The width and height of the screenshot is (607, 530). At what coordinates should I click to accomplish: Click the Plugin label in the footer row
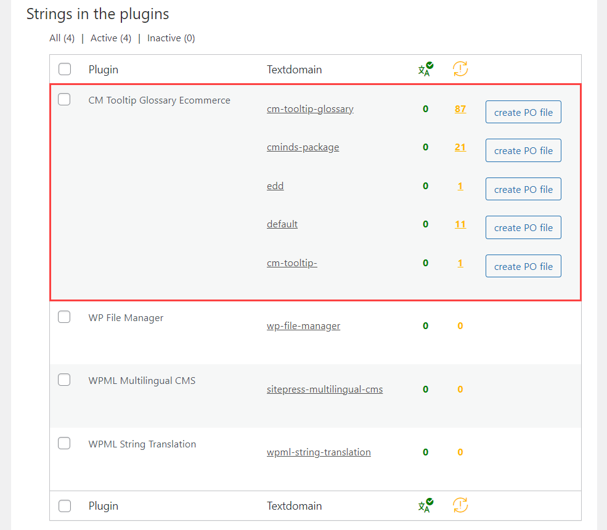[x=104, y=506]
